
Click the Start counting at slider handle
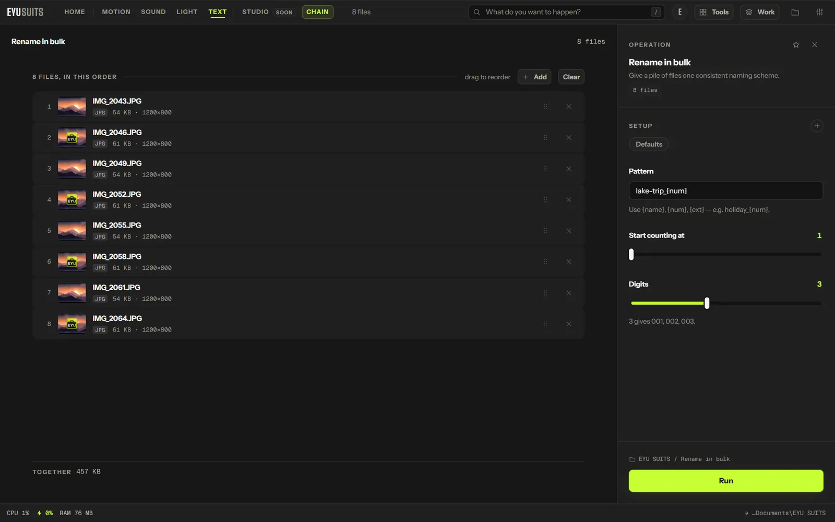[x=631, y=254]
